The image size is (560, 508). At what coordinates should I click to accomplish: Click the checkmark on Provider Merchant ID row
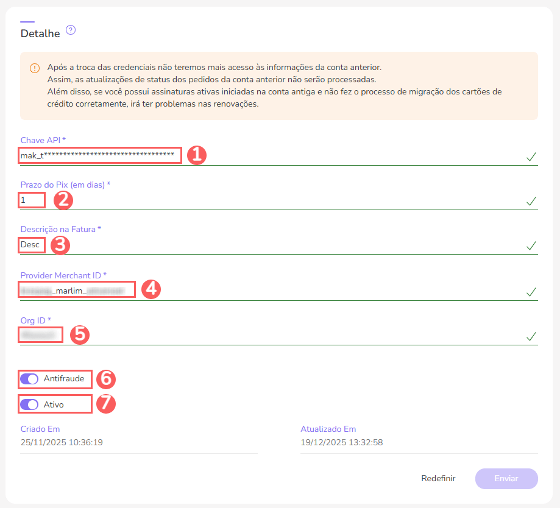pyautogui.click(x=531, y=292)
